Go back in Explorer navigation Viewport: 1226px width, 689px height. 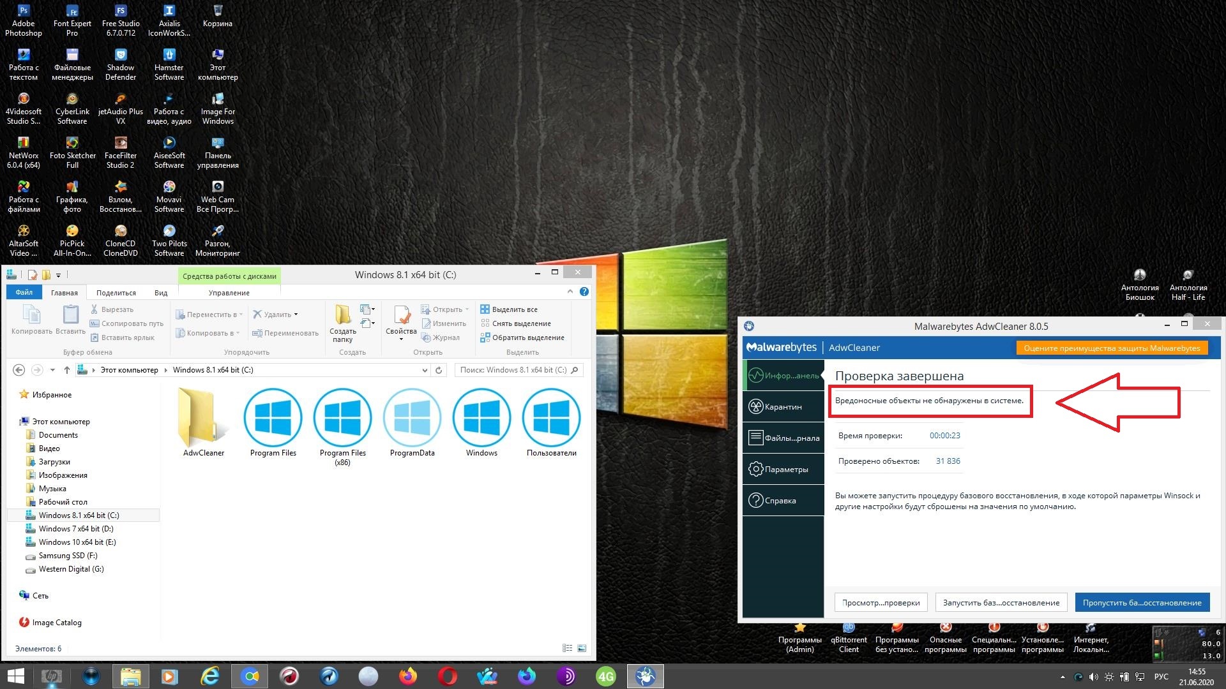click(19, 370)
